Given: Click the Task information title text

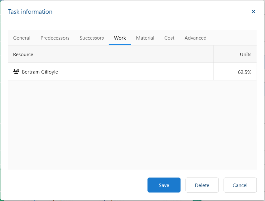Looking at the screenshot, I should (x=30, y=12).
